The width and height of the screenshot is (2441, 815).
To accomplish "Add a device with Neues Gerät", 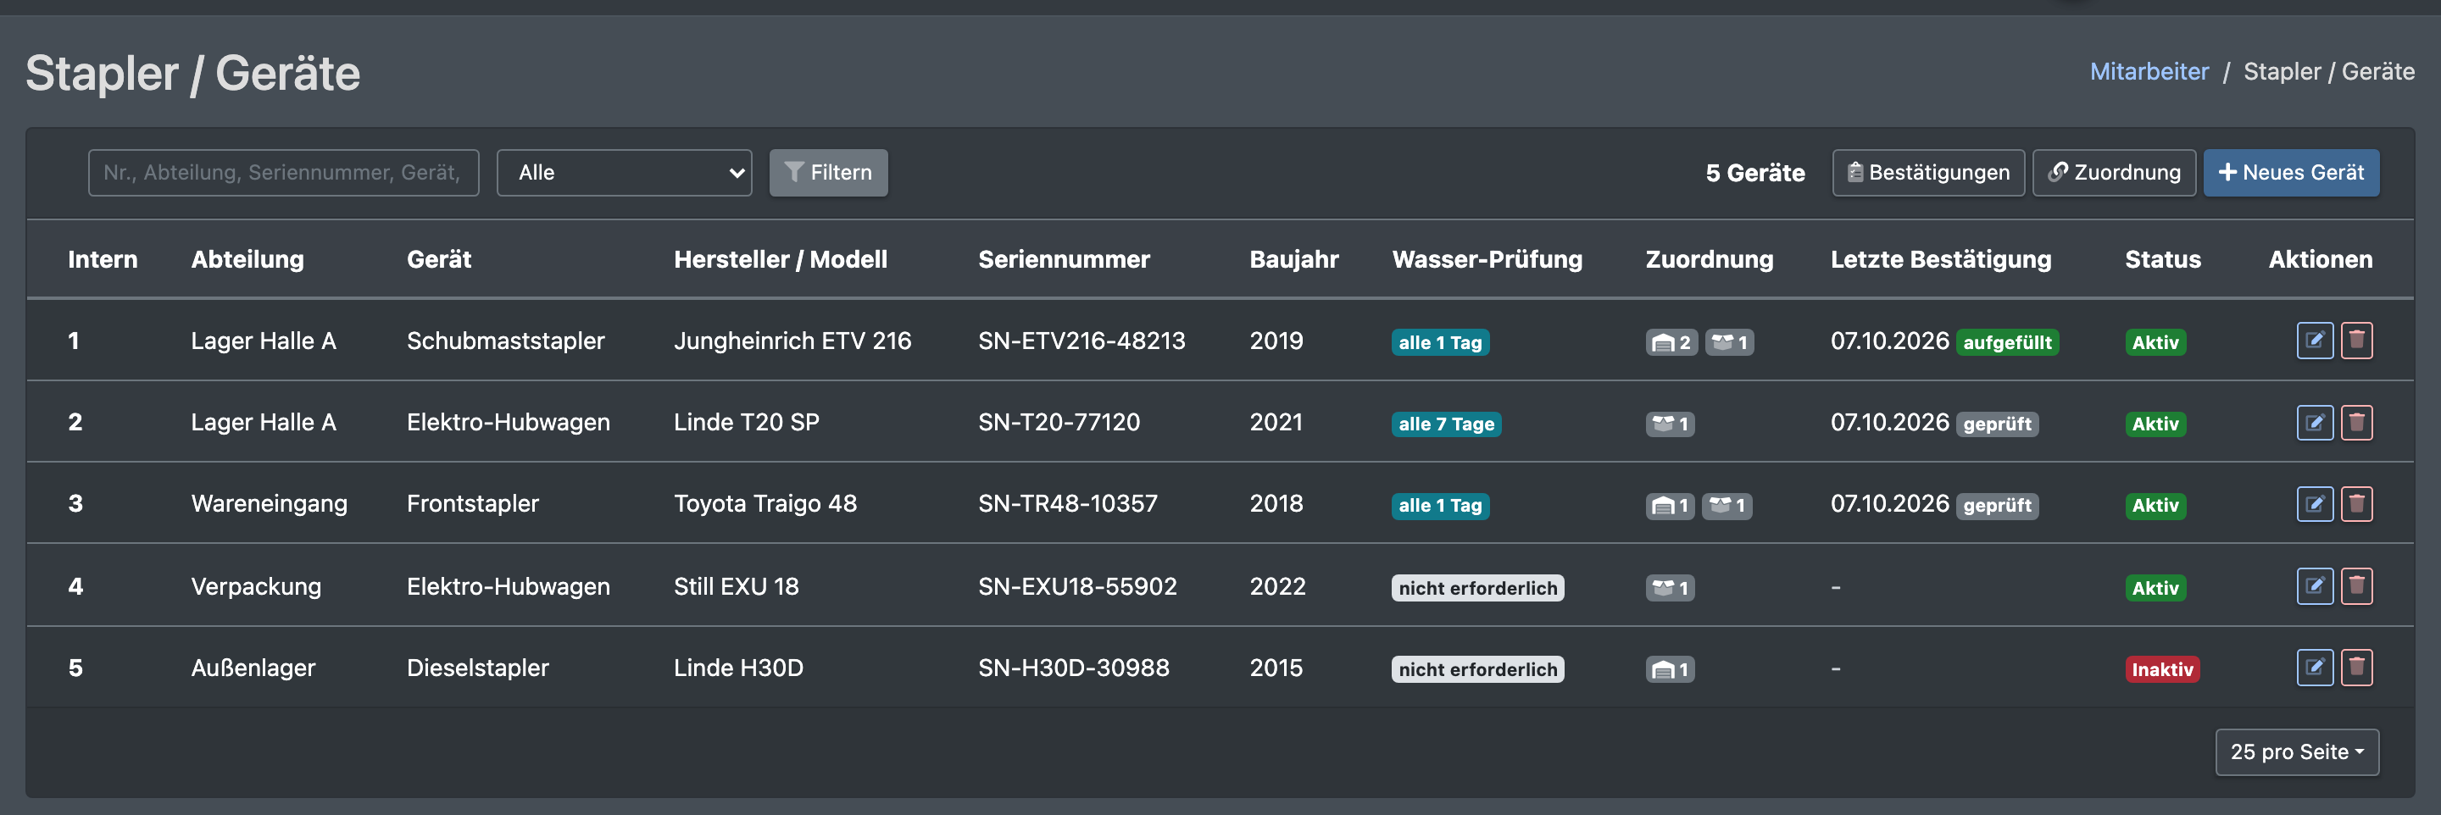I will click(x=2290, y=173).
